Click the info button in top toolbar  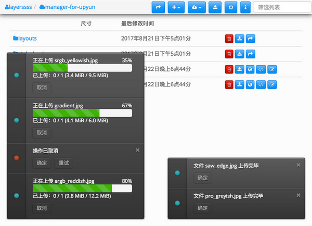pos(245,7)
